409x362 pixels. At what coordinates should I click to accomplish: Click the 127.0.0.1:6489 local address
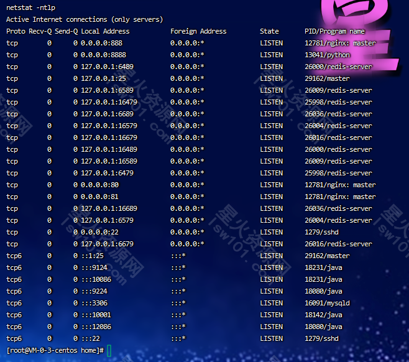point(107,67)
